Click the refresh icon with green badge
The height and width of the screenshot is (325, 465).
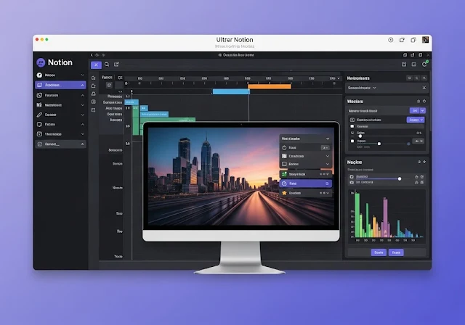tap(424, 65)
